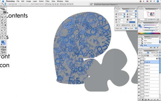This screenshot has height=101, width=161.
Task: Select the Healing Brush tool
Action: [x=2, y=20]
